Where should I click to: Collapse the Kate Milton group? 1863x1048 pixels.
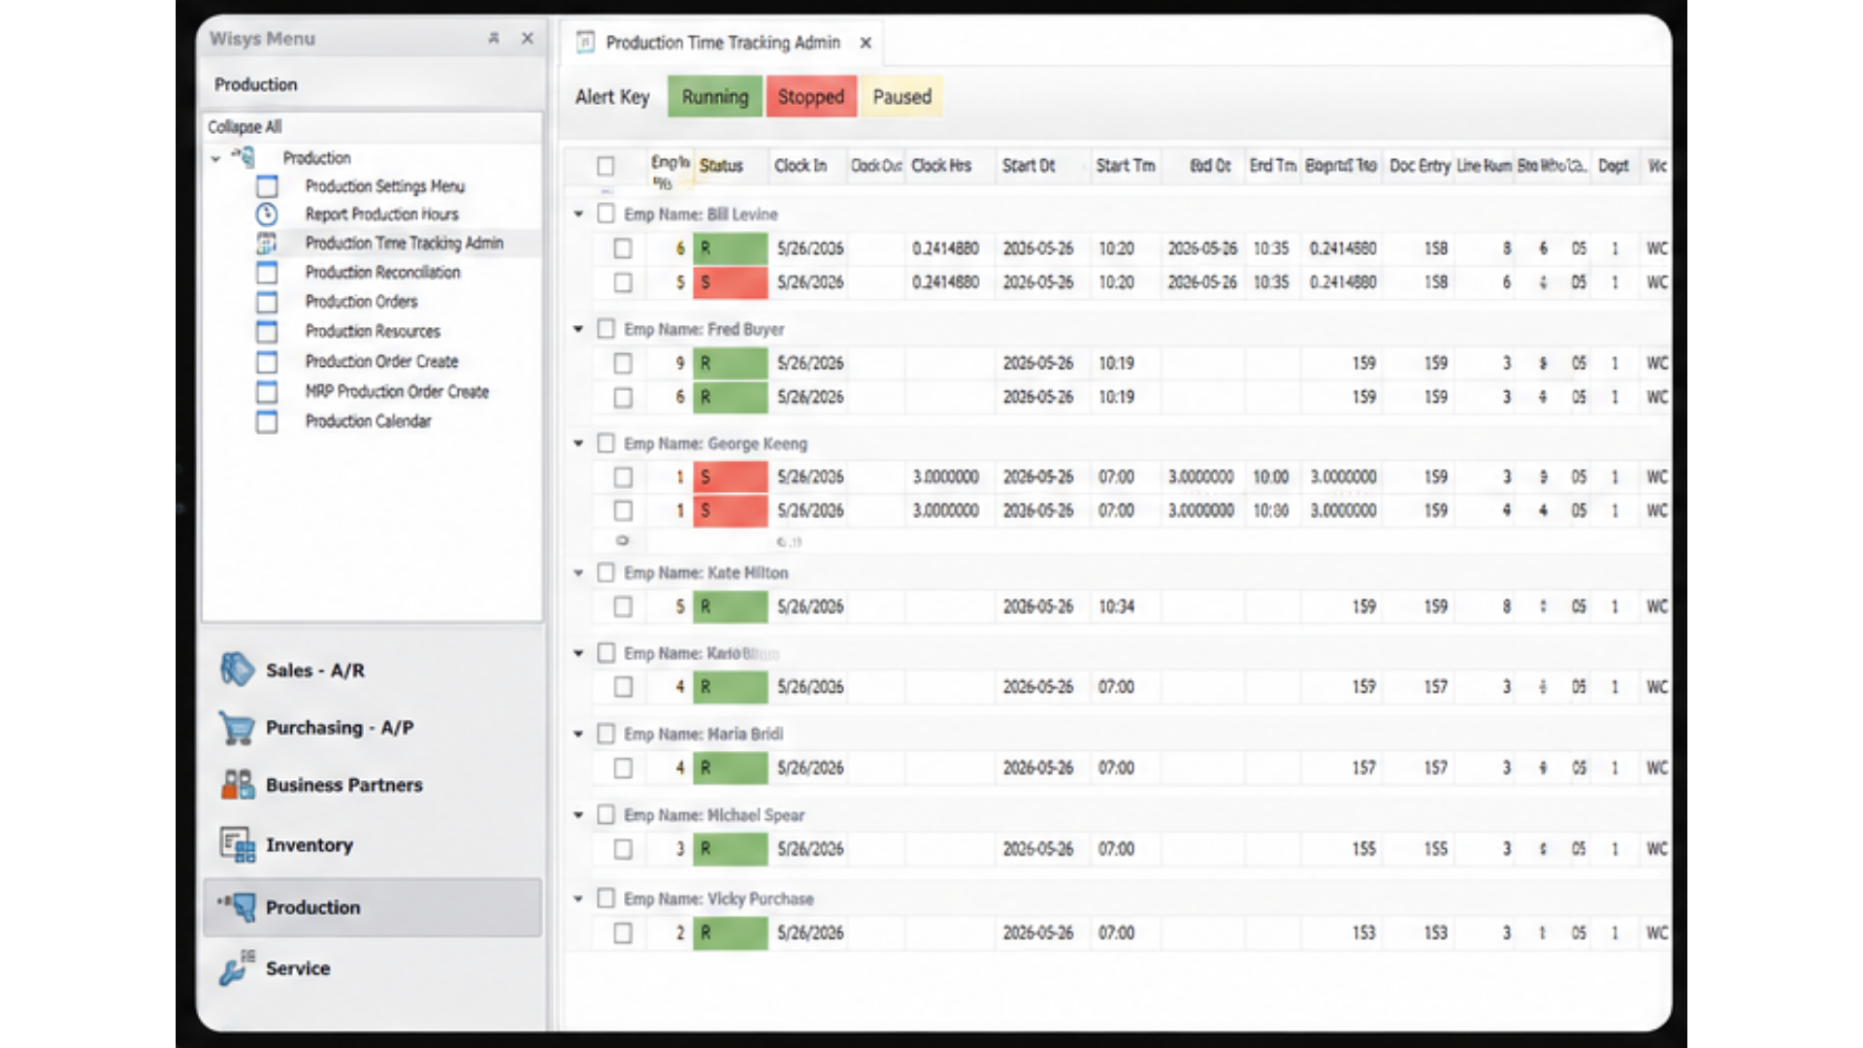(x=578, y=573)
